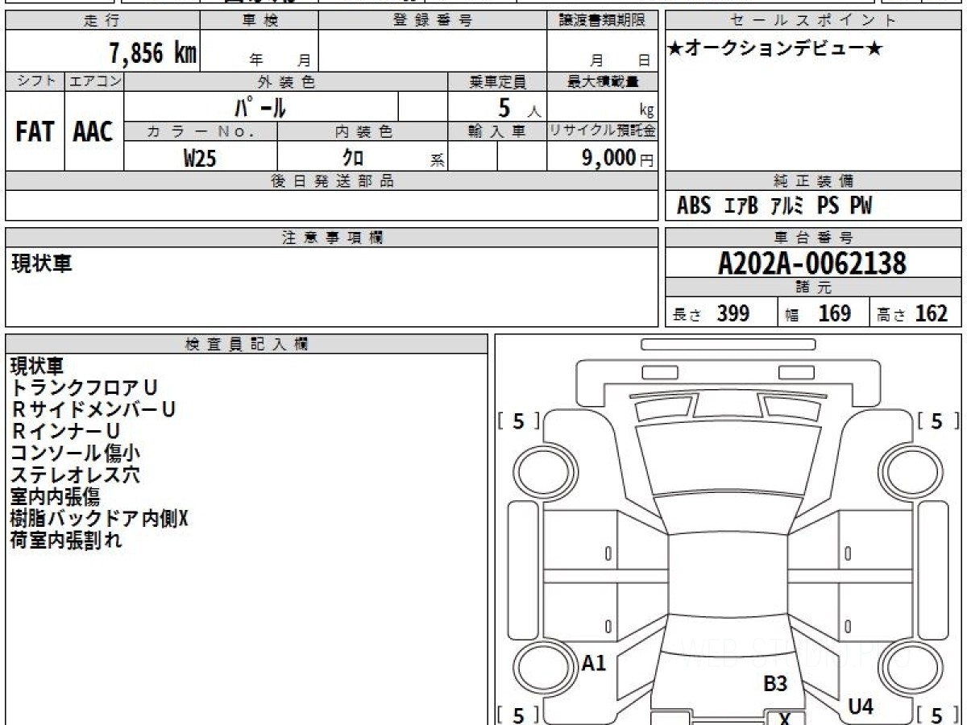Image resolution: width=967 pixels, height=725 pixels.
Task: Click the ★オークションデビュー★ sales point text
Action: 775,49
